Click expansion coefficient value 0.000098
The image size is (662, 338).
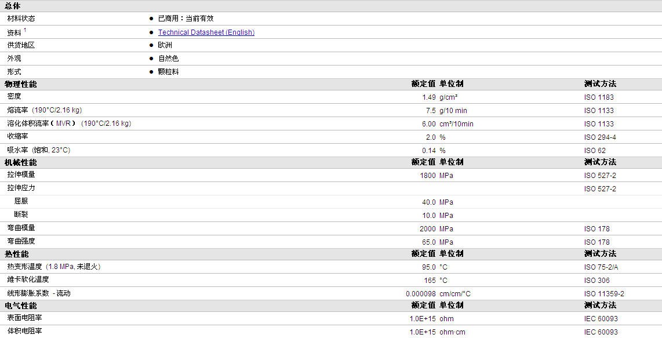click(421, 293)
